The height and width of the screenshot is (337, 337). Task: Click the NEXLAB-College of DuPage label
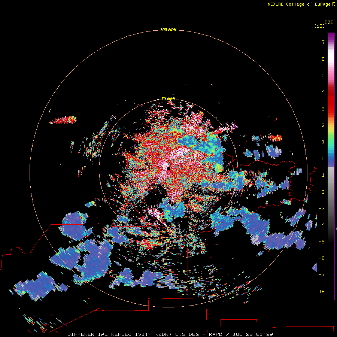coord(301,4)
